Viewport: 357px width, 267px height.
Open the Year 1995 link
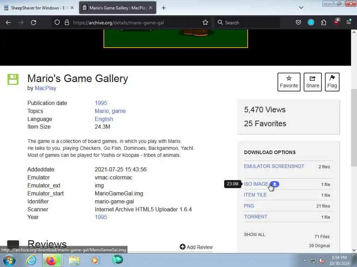click(x=101, y=217)
